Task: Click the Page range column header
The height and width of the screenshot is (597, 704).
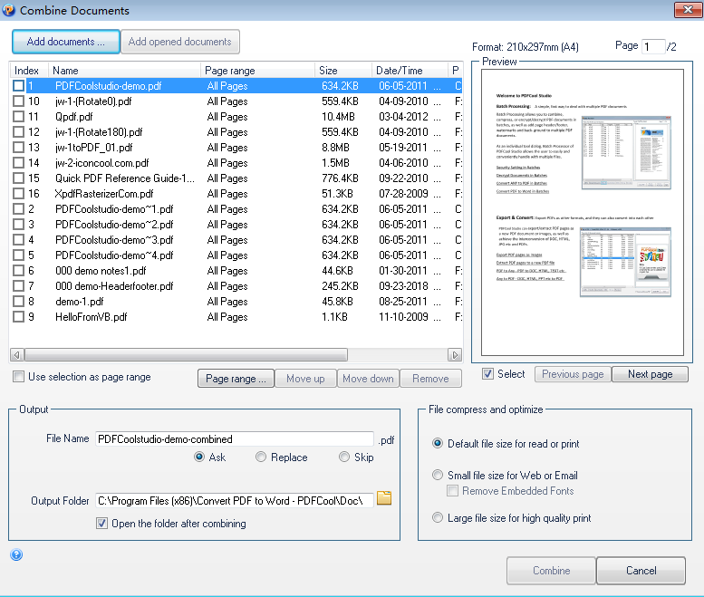Action: [x=257, y=71]
